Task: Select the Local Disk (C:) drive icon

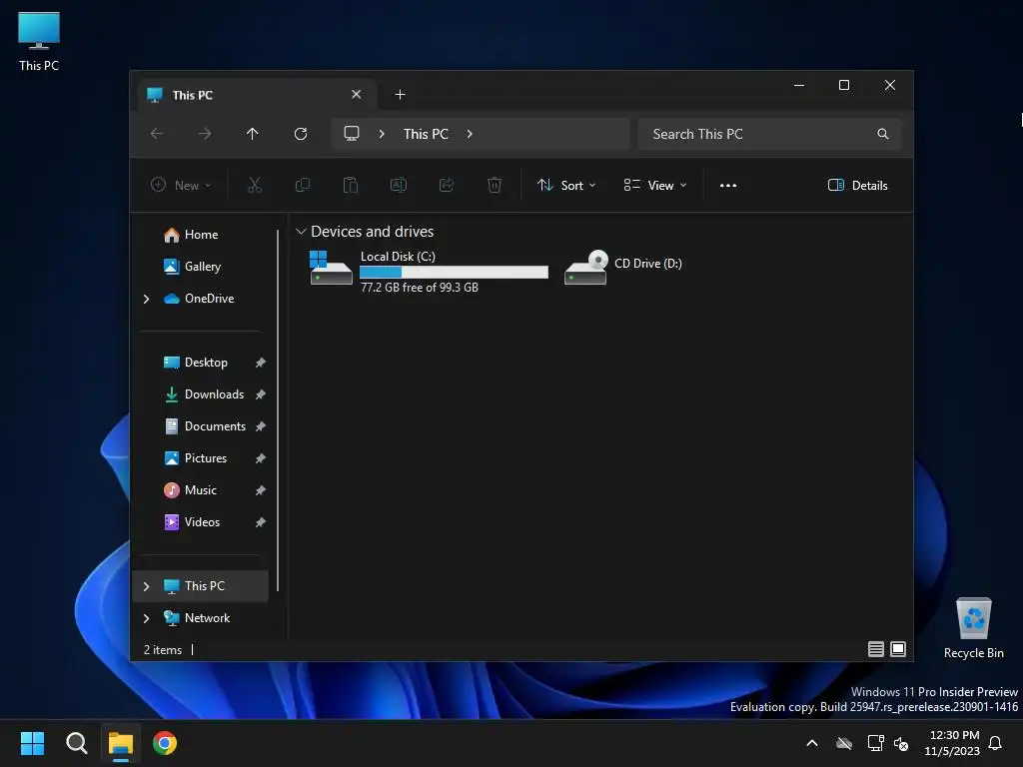Action: (x=331, y=268)
